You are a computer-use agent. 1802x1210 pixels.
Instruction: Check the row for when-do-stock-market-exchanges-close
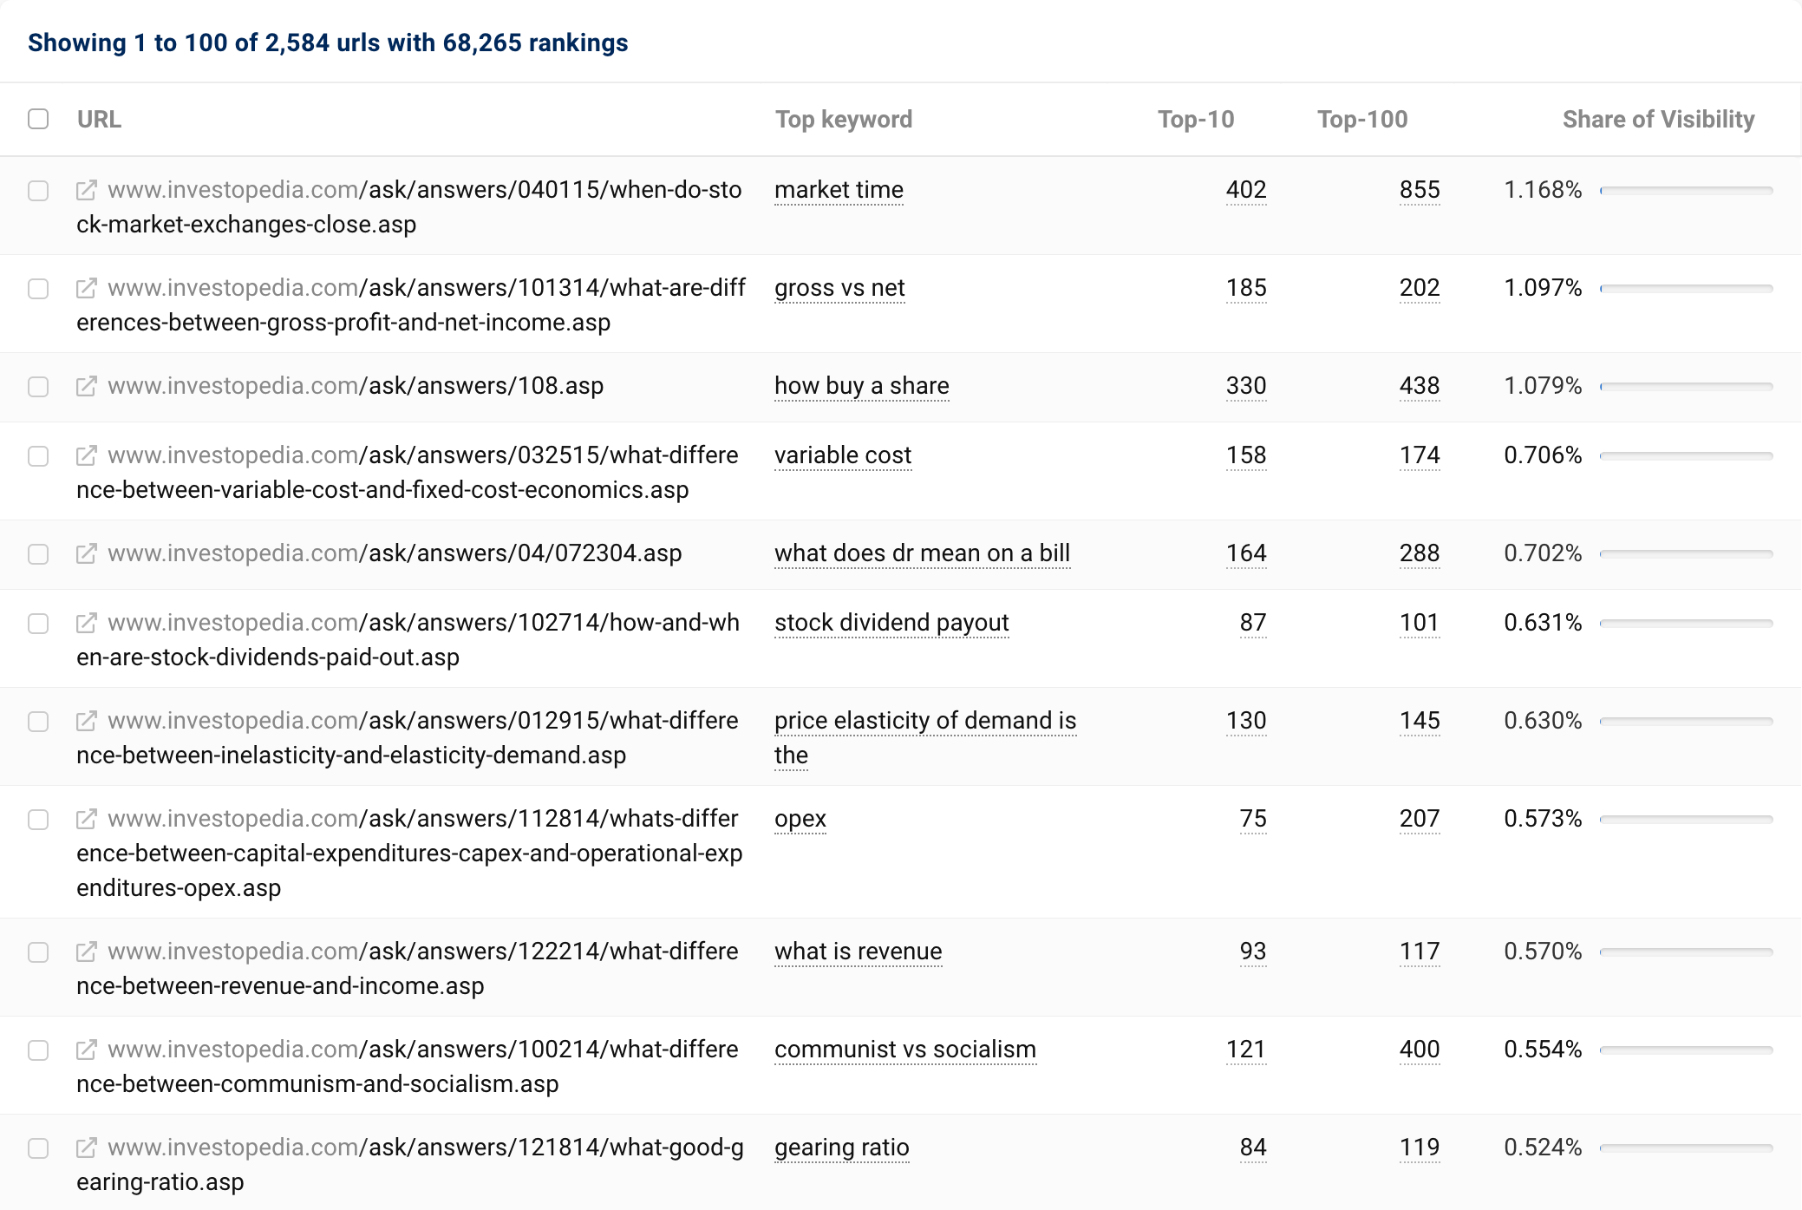coord(38,191)
